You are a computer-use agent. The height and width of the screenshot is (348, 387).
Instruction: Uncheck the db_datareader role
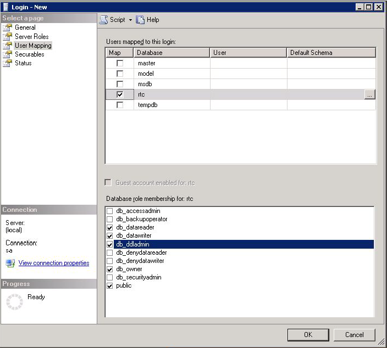click(109, 227)
